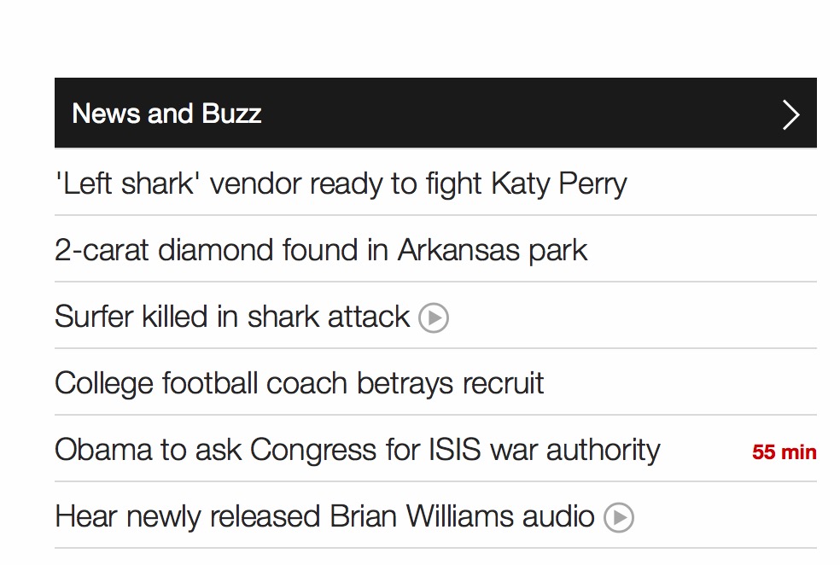Open Hear newly released Brian Williams audio
The image size is (840, 565).
tap(324, 516)
